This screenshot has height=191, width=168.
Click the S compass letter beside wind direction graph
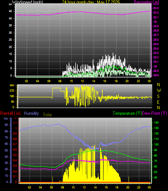158,96
